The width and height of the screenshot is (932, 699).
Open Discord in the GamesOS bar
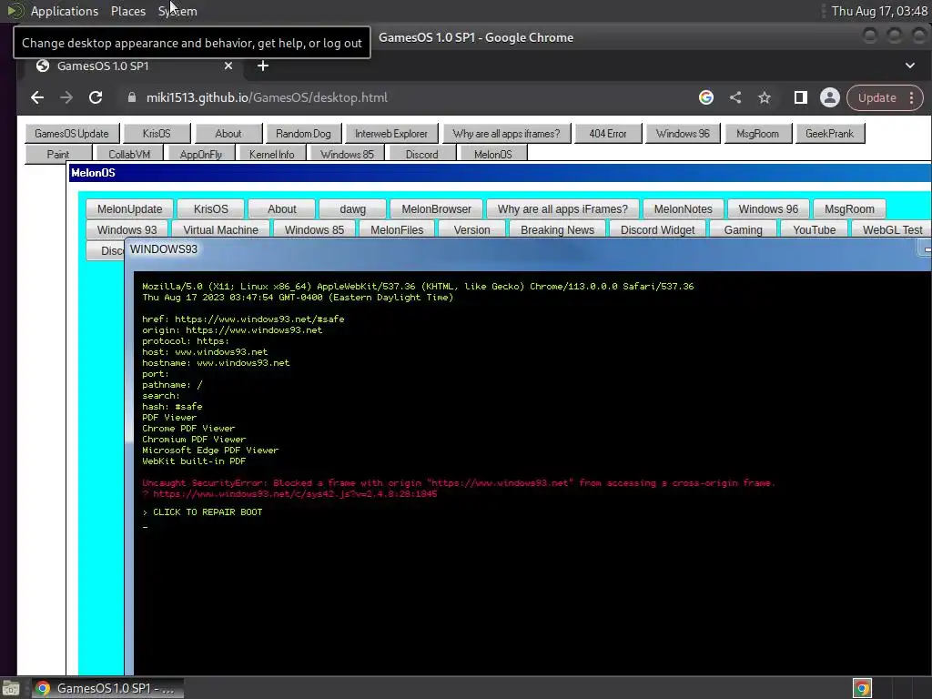[x=421, y=154]
